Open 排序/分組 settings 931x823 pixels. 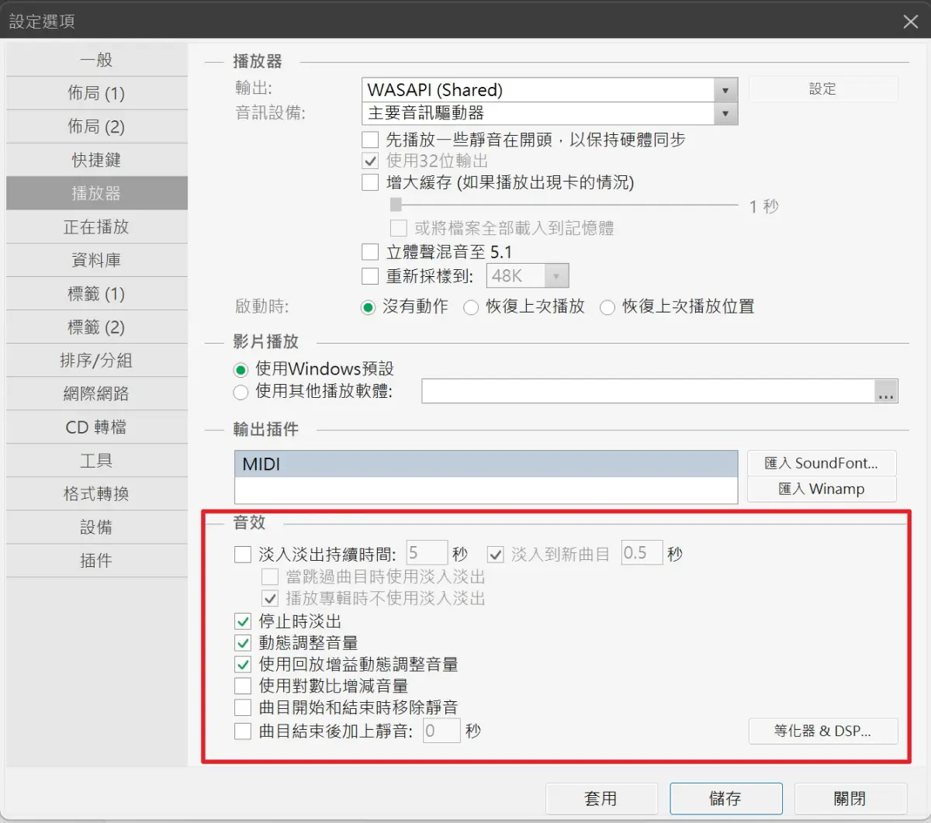(97, 360)
